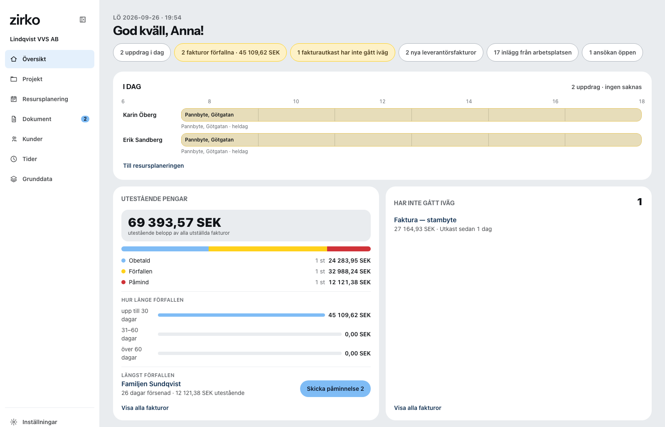The height and width of the screenshot is (427, 665).
Task: Click the '31–60 dagar' progress bar
Action: click(x=250, y=334)
